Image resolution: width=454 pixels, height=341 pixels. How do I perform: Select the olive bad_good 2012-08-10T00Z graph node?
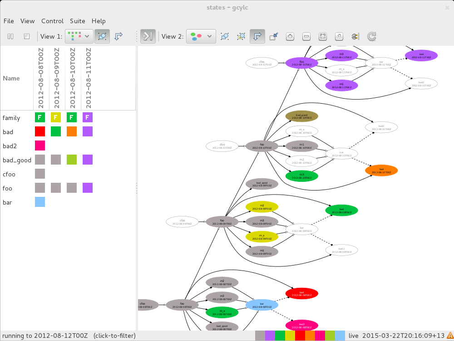[x=302, y=116]
